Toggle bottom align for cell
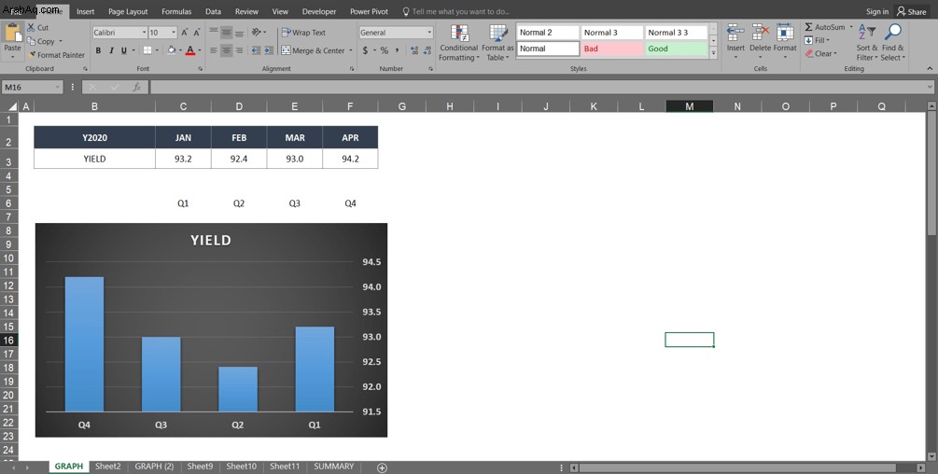This screenshot has width=938, height=474. (x=239, y=33)
